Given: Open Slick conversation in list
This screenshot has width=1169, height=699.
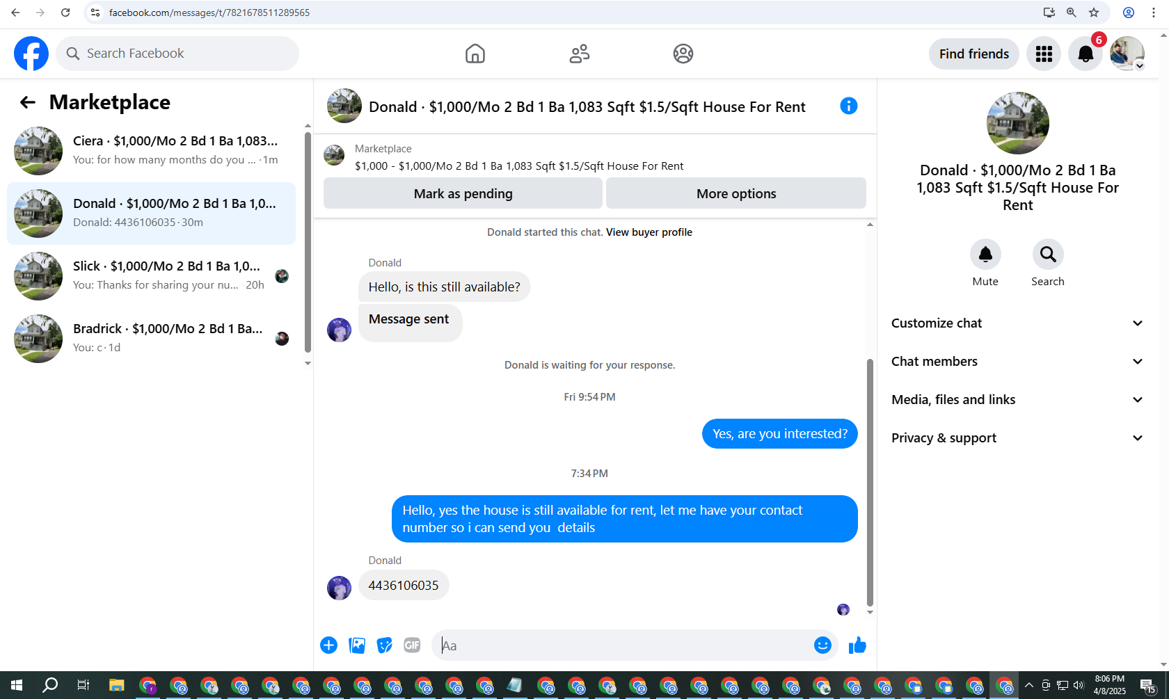Looking at the screenshot, I should pos(151,276).
